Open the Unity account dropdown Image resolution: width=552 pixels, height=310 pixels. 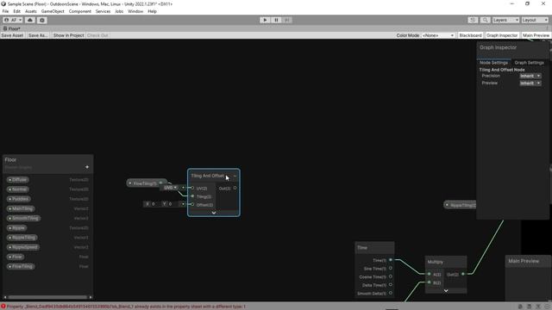tap(12, 20)
